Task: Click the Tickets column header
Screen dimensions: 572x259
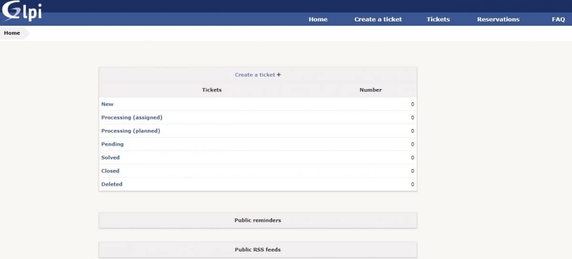Action: click(212, 90)
